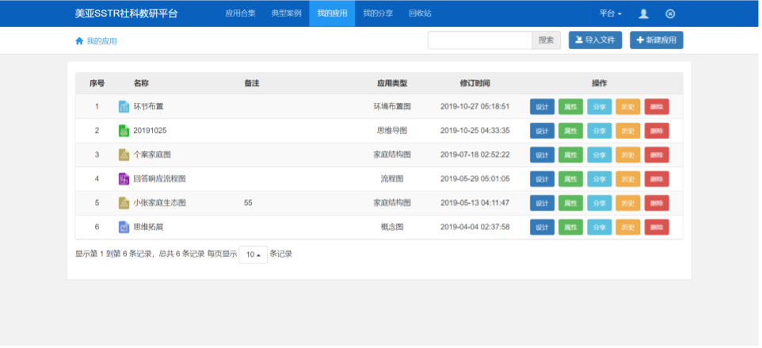
Task: Click 属性 button for 环节布置
Action: click(x=570, y=107)
